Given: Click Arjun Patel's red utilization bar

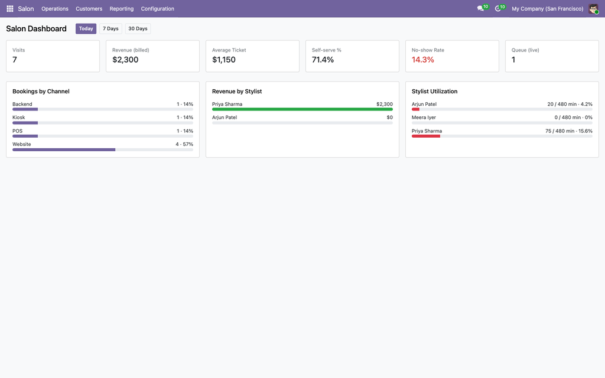Looking at the screenshot, I should (415, 109).
